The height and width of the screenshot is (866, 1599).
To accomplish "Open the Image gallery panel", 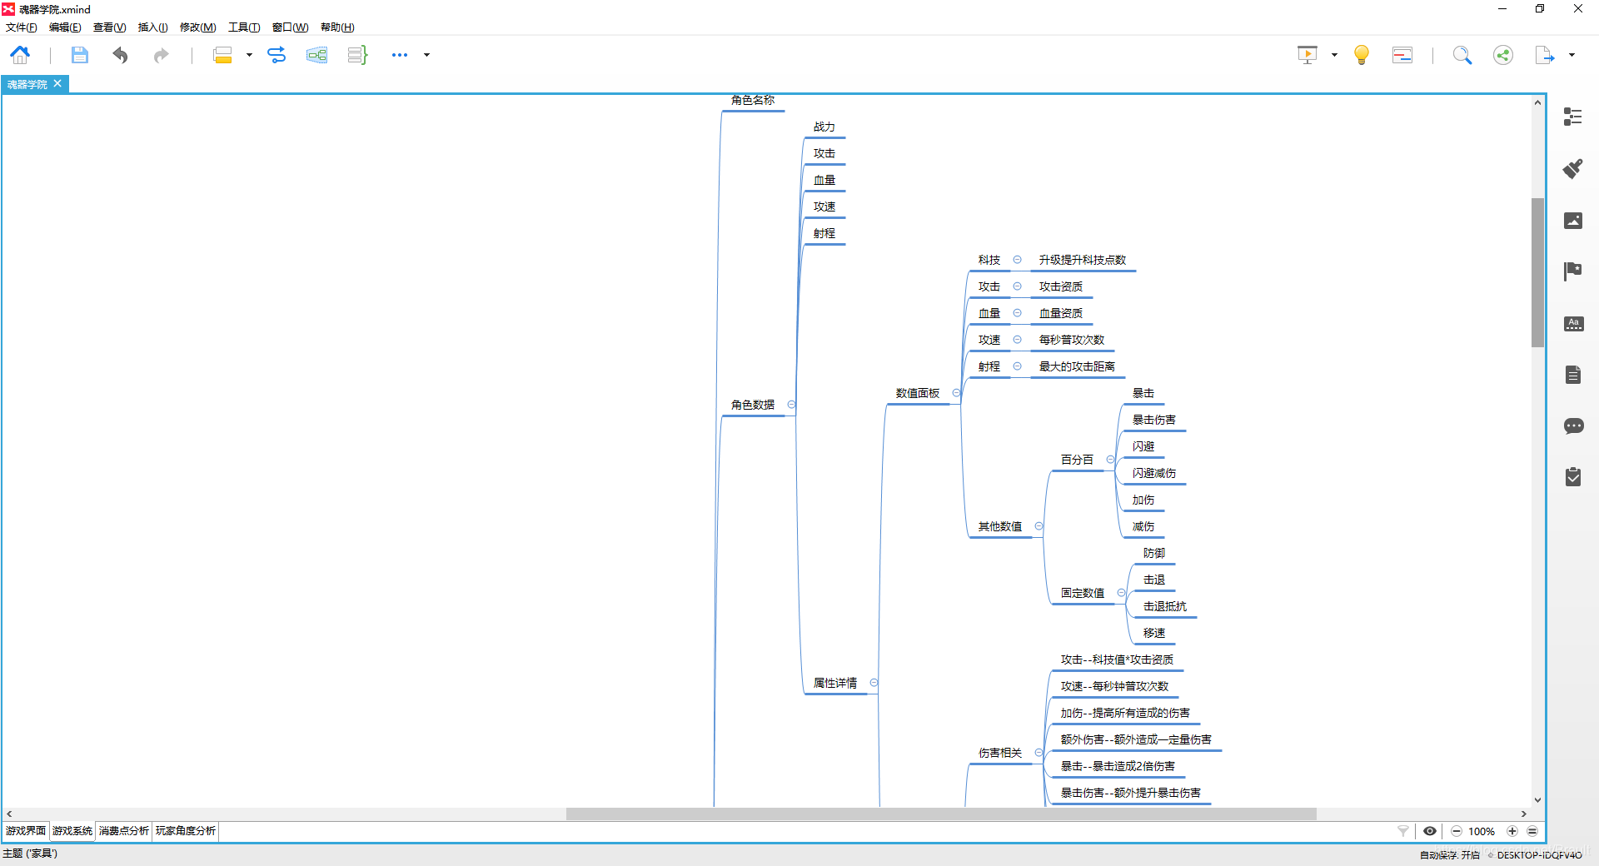I will (x=1573, y=220).
